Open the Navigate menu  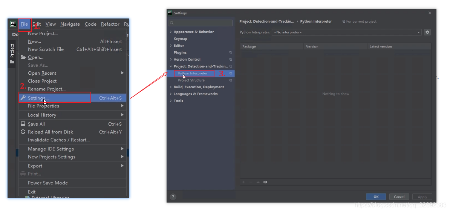[x=70, y=24]
